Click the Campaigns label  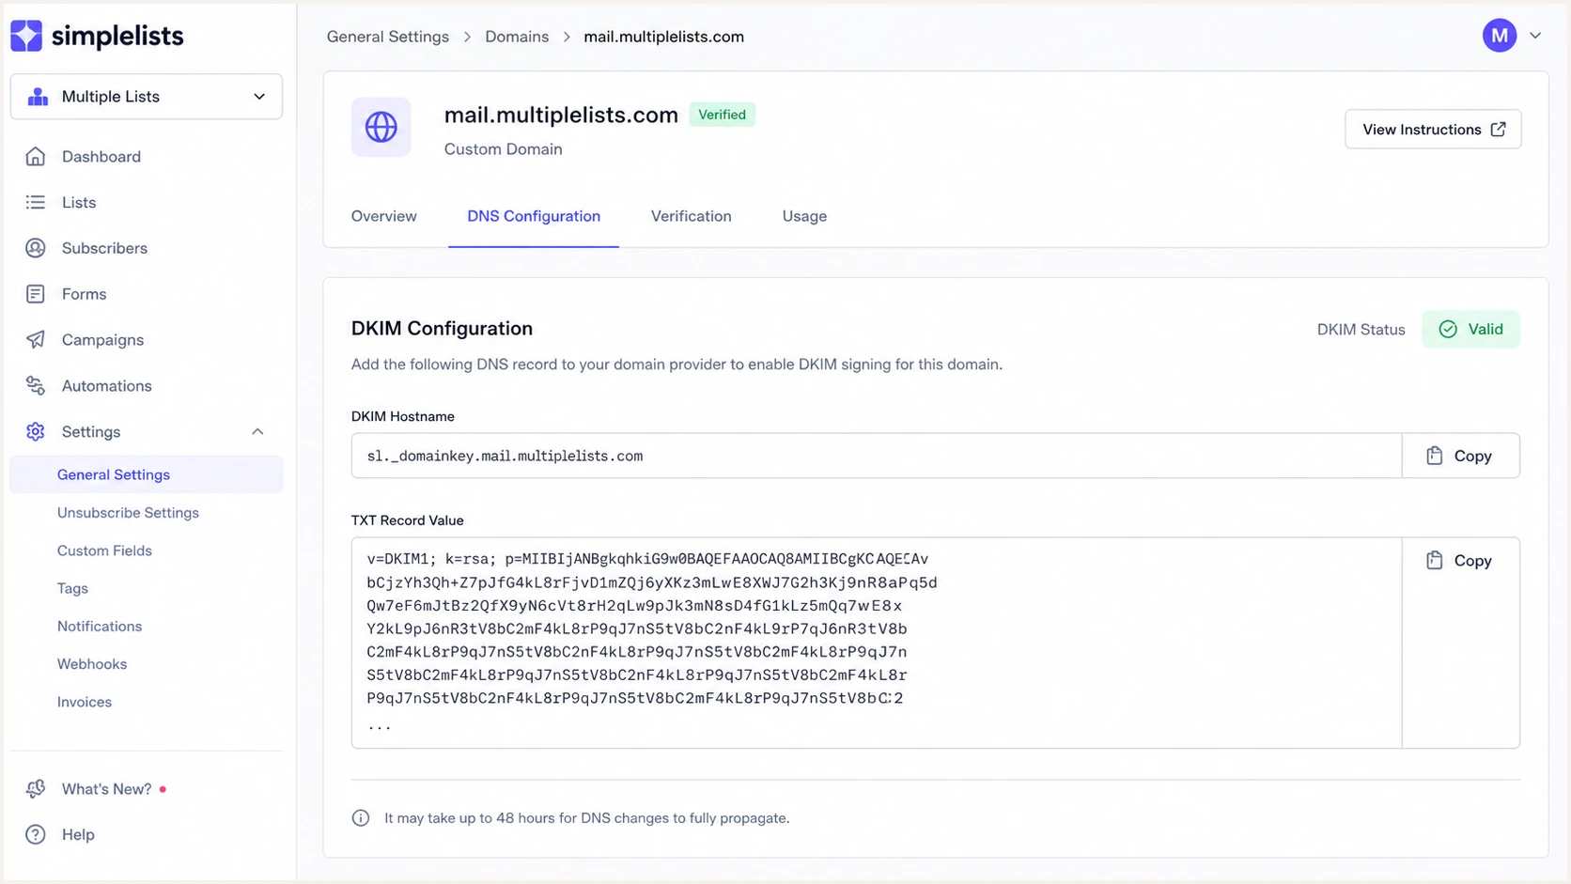pos(102,340)
